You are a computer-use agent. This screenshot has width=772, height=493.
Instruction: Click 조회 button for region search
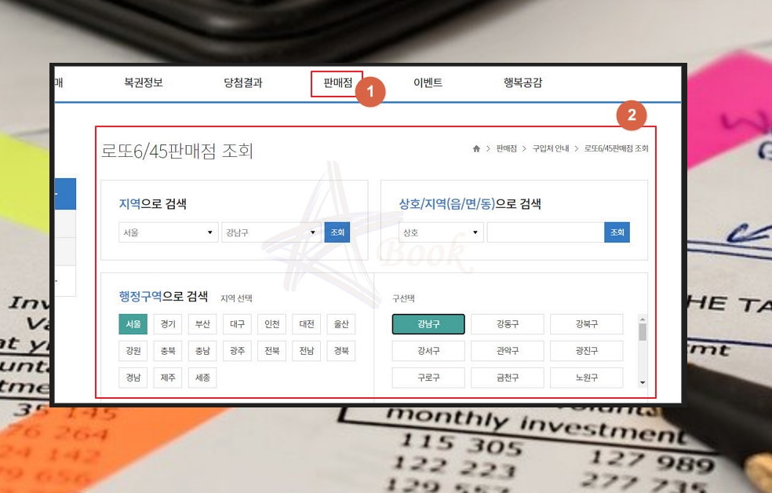pos(337,232)
